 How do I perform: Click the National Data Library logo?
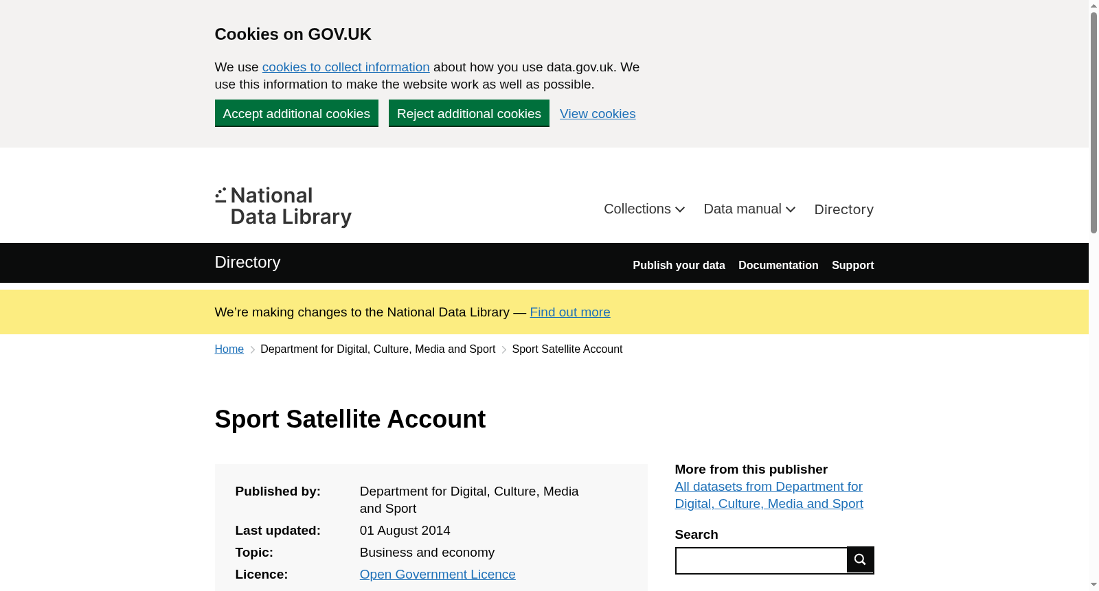(x=283, y=207)
